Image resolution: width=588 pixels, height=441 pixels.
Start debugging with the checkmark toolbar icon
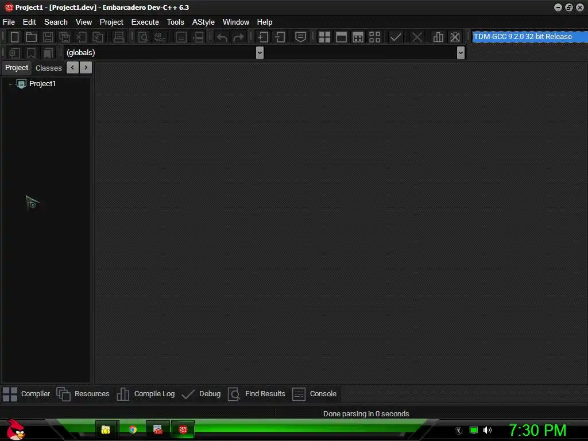[x=396, y=37]
